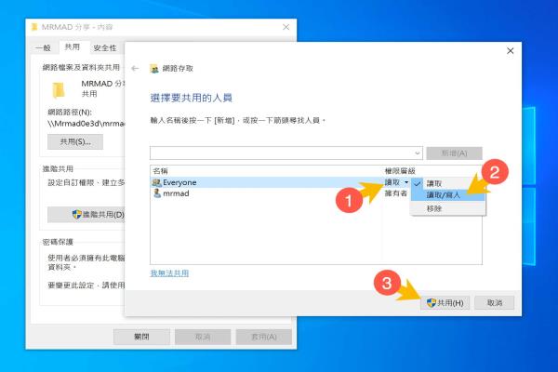Switch to 安全性 tab in properties window
The width and height of the screenshot is (558, 372).
point(104,47)
